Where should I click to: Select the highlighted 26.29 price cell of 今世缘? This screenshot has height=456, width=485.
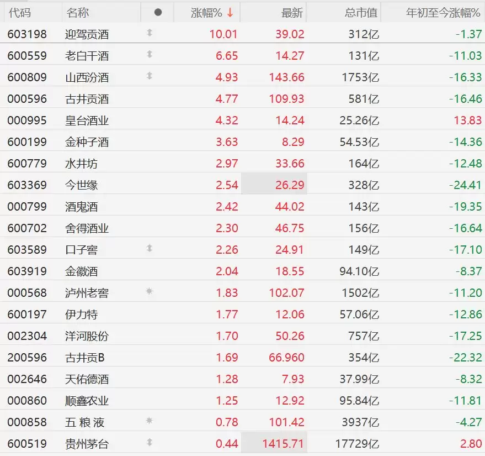coord(274,185)
